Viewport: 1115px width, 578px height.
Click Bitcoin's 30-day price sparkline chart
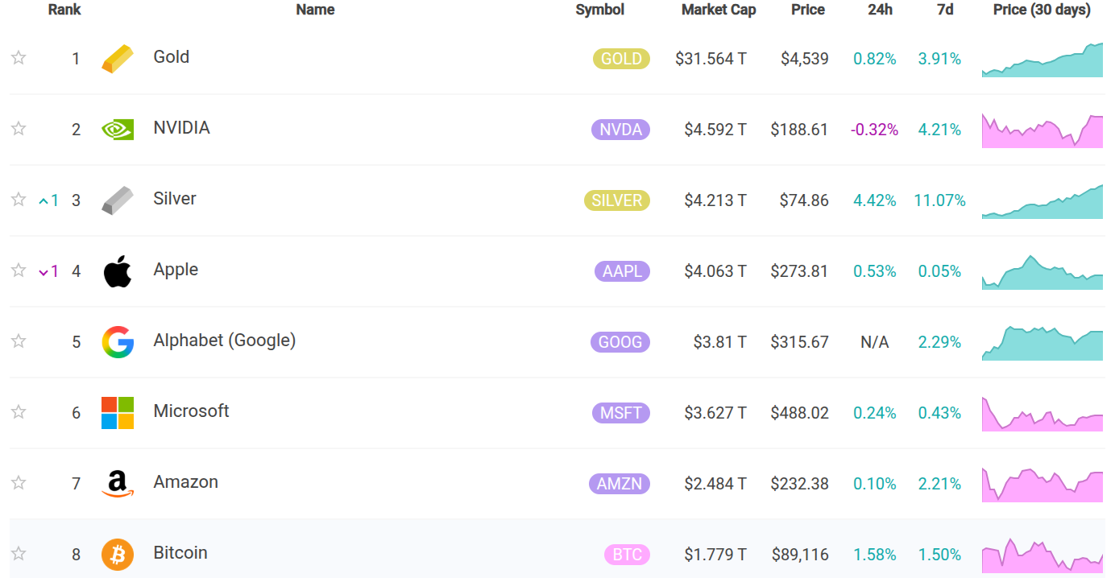pyautogui.click(x=1042, y=554)
